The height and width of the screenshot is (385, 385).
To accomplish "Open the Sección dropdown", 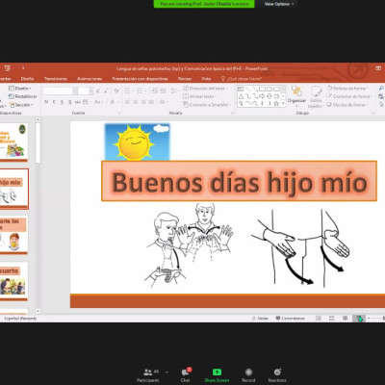I will pos(21,105).
